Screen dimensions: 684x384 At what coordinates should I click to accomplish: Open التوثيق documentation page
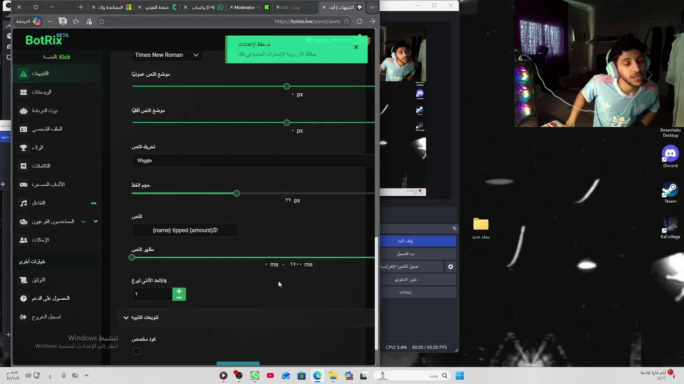(58, 280)
